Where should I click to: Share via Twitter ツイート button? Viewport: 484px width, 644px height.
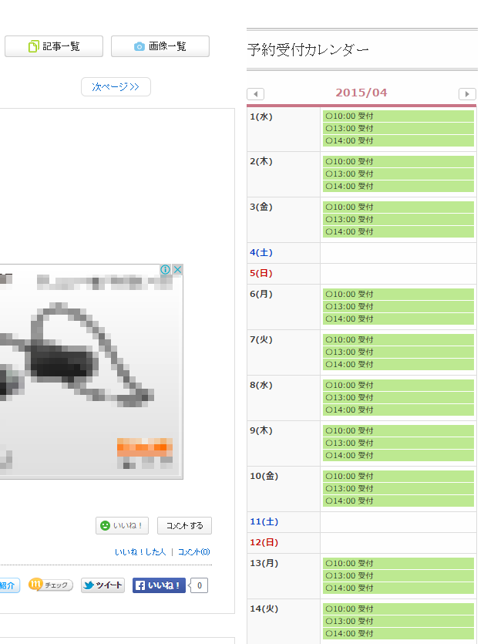pos(103,585)
